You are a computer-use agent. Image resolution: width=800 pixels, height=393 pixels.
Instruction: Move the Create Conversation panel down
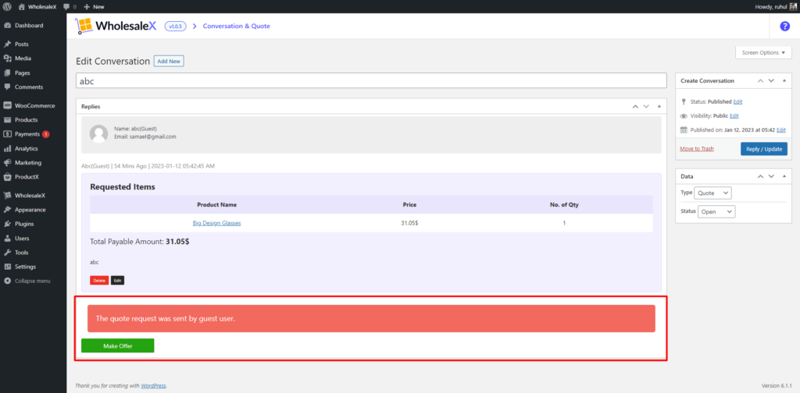click(771, 80)
